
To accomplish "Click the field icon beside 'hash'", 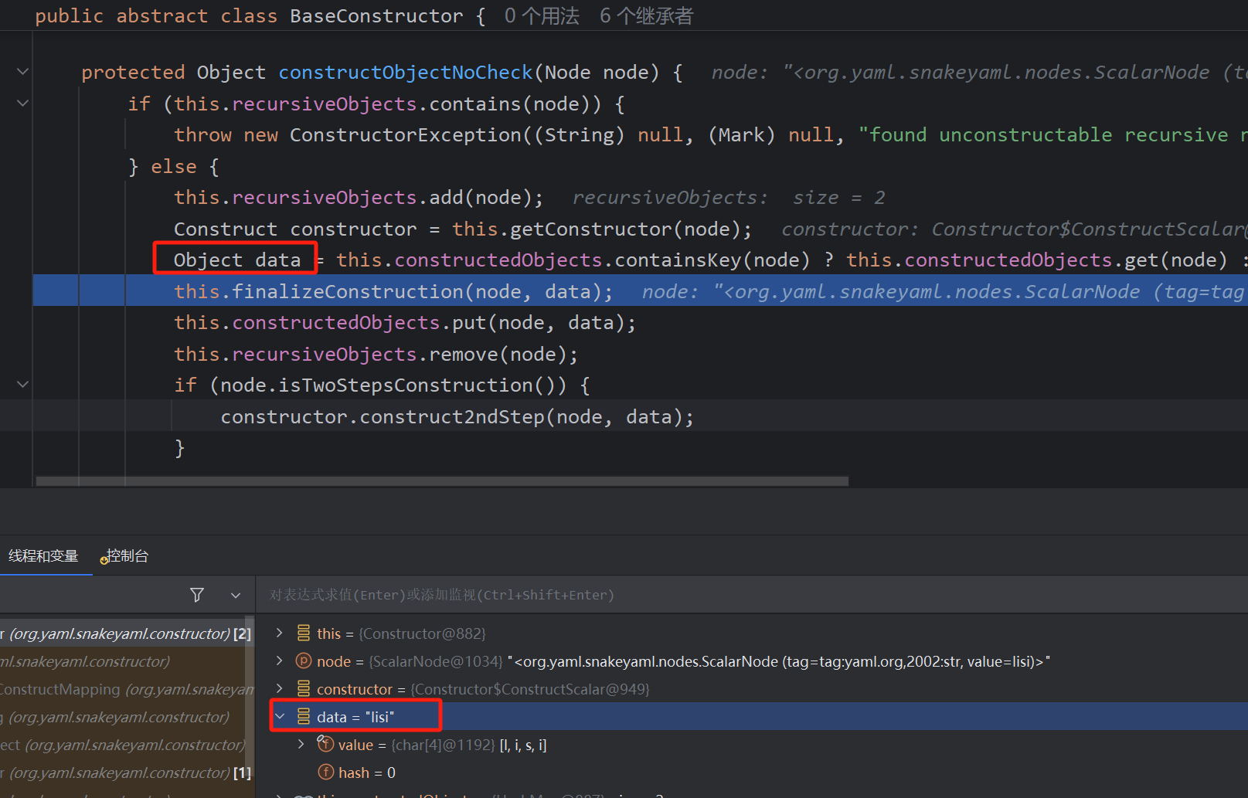I will click(326, 773).
